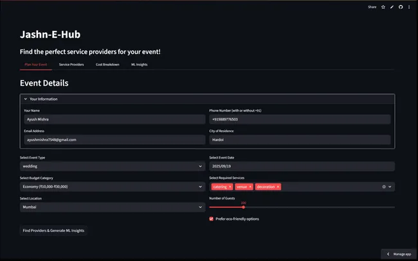This screenshot has width=418, height=261.
Task: Click the Share button
Action: (x=372, y=7)
